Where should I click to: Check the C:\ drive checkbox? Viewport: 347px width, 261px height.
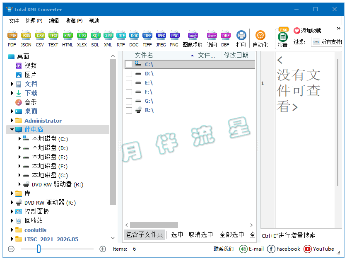point(129,64)
